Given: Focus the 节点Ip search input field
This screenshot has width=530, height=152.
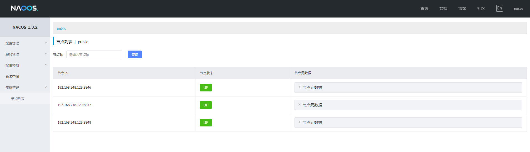Looking at the screenshot, I should click(94, 54).
